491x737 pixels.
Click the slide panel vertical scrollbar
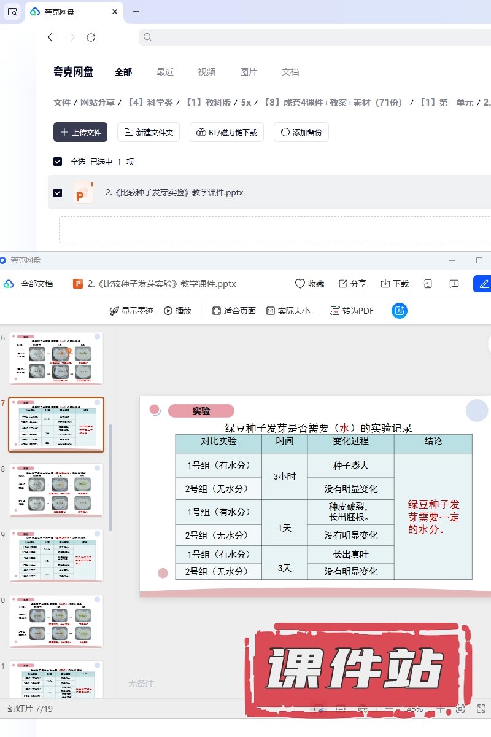point(110,477)
